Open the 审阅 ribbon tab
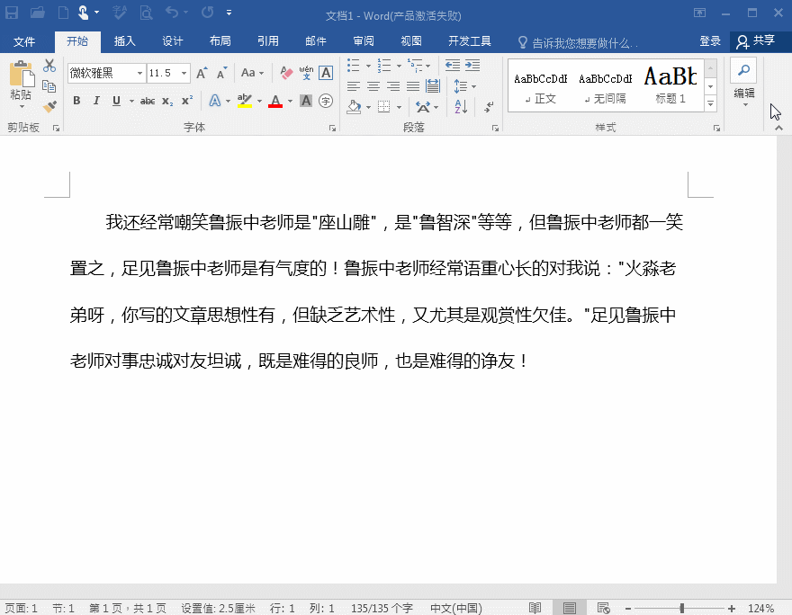The width and height of the screenshot is (792, 615). pos(364,41)
